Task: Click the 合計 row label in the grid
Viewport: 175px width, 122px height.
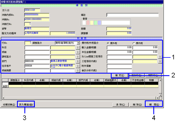Action: (x=5, y=86)
